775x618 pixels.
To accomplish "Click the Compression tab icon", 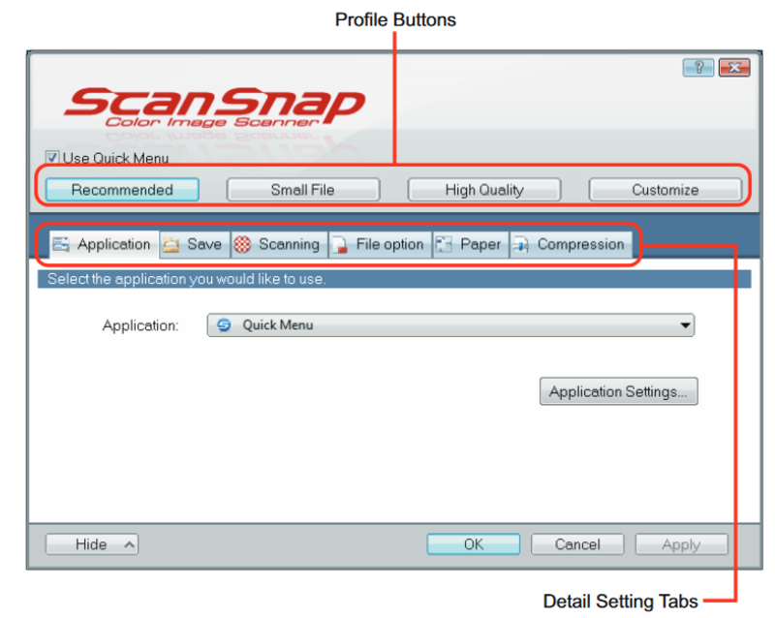I will pyautogui.click(x=521, y=244).
